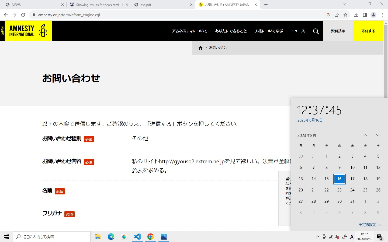
Task: Open the ニュース navigation menu
Action: (x=297, y=31)
